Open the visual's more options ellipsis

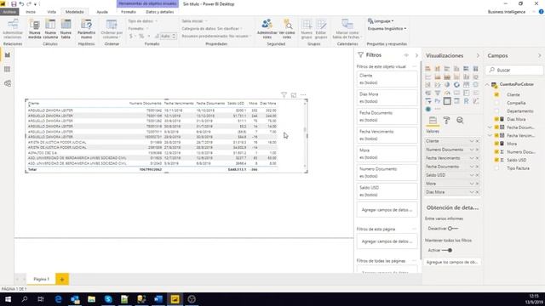[x=303, y=94]
